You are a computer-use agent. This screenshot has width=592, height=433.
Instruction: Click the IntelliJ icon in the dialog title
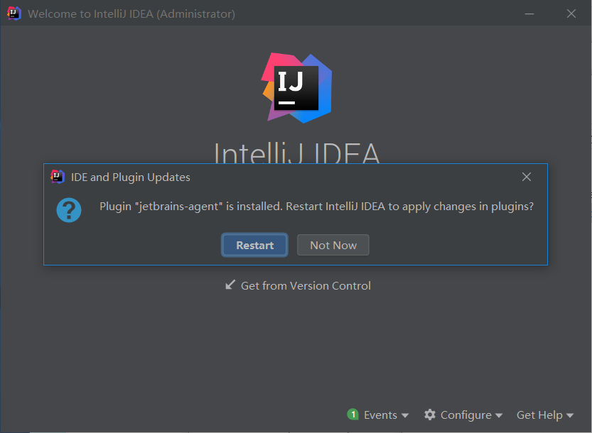(58, 177)
